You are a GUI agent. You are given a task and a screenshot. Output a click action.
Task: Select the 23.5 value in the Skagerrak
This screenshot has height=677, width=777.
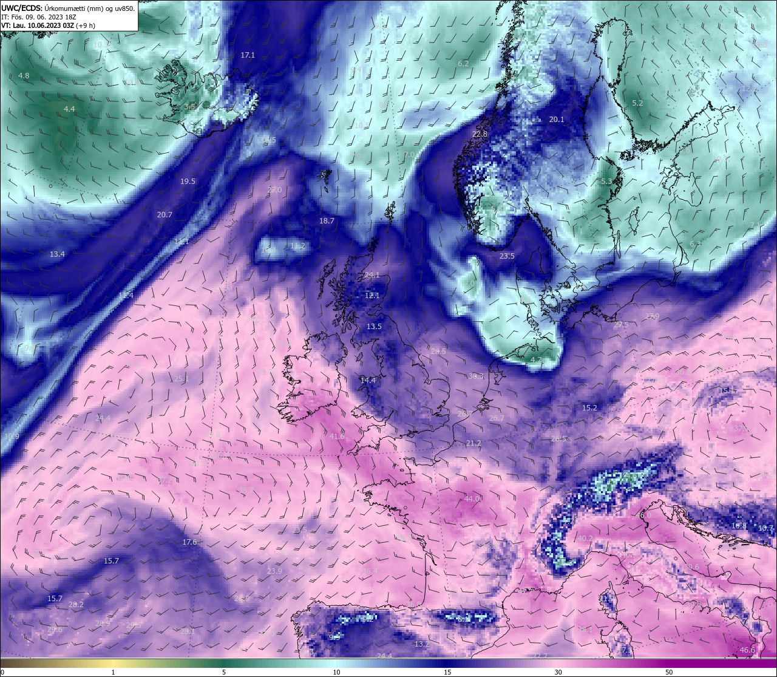click(x=507, y=256)
